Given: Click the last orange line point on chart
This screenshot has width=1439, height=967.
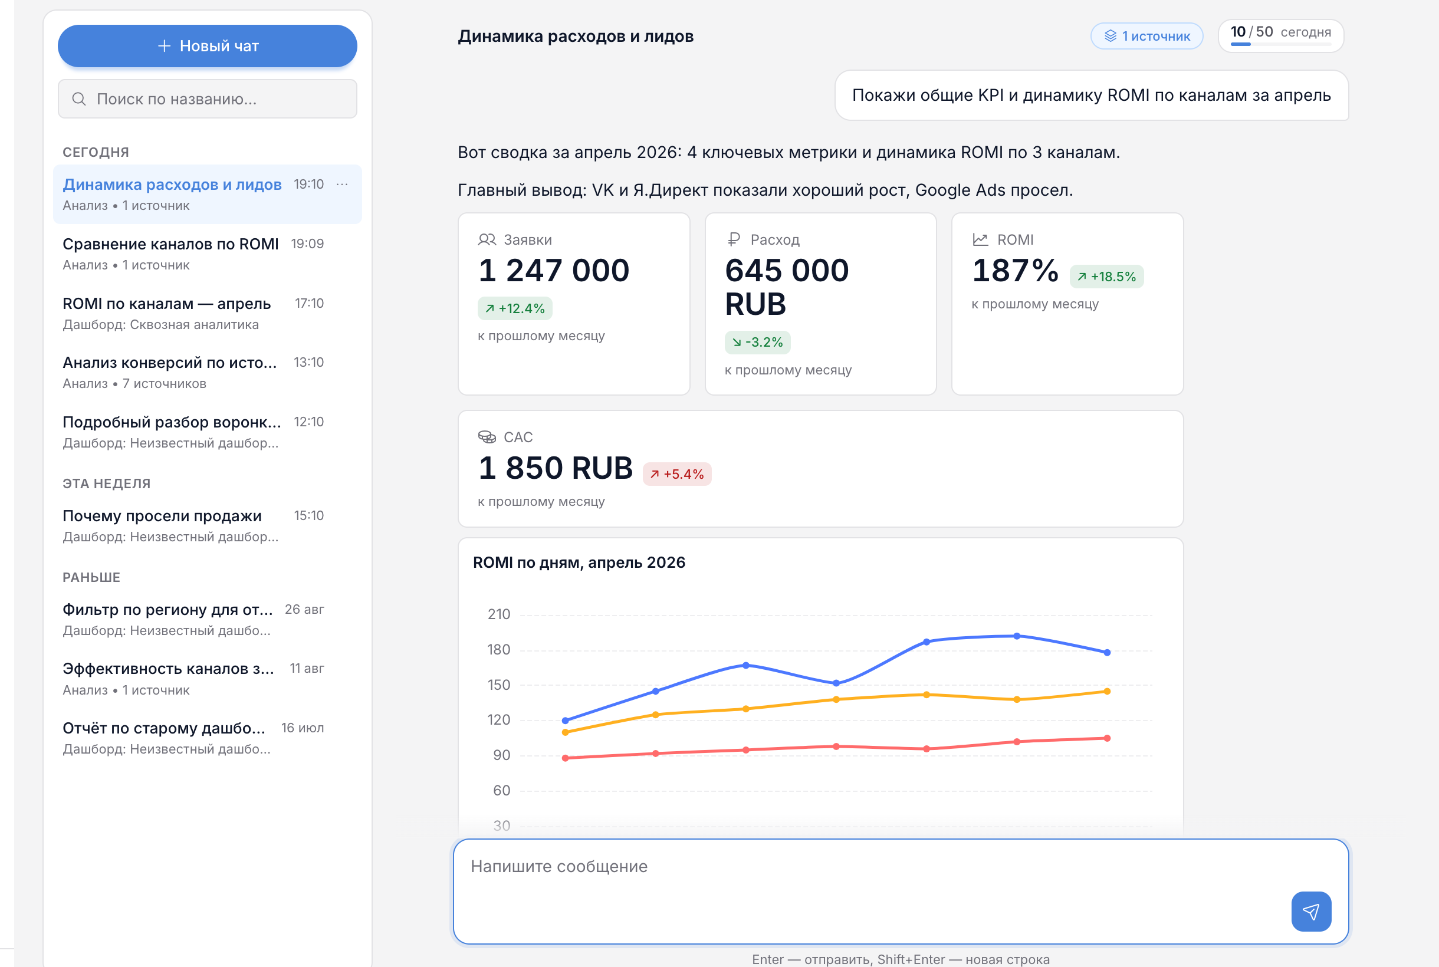Looking at the screenshot, I should pos(1107,691).
